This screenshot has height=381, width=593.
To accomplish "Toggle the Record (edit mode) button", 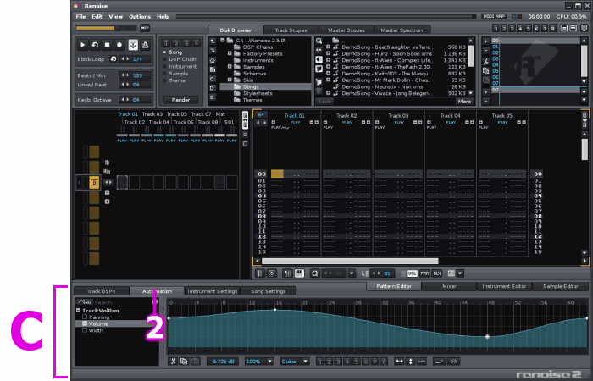I will (x=119, y=45).
